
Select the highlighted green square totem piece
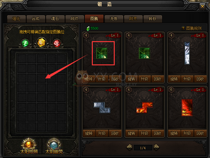102,53
